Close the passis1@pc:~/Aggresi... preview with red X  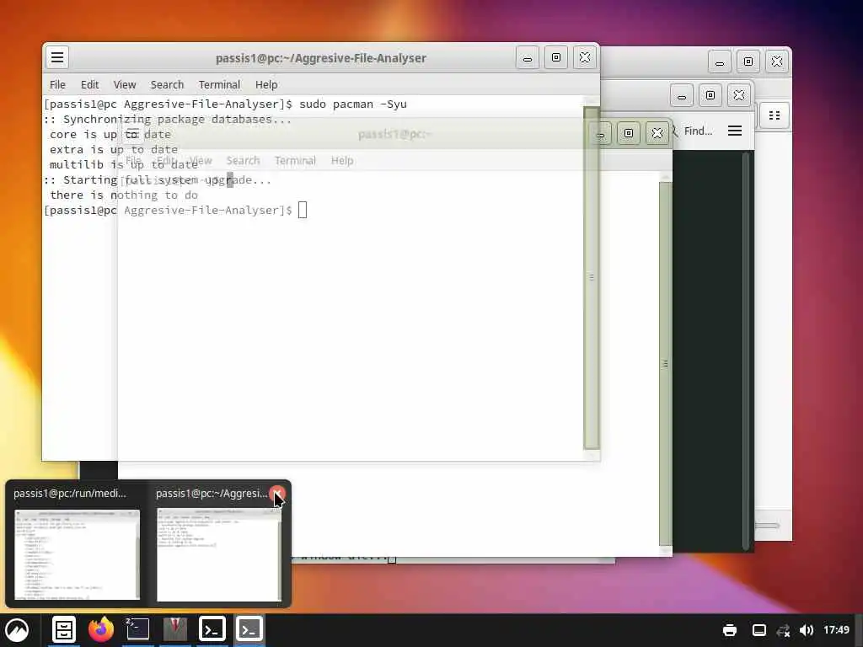[x=277, y=494]
